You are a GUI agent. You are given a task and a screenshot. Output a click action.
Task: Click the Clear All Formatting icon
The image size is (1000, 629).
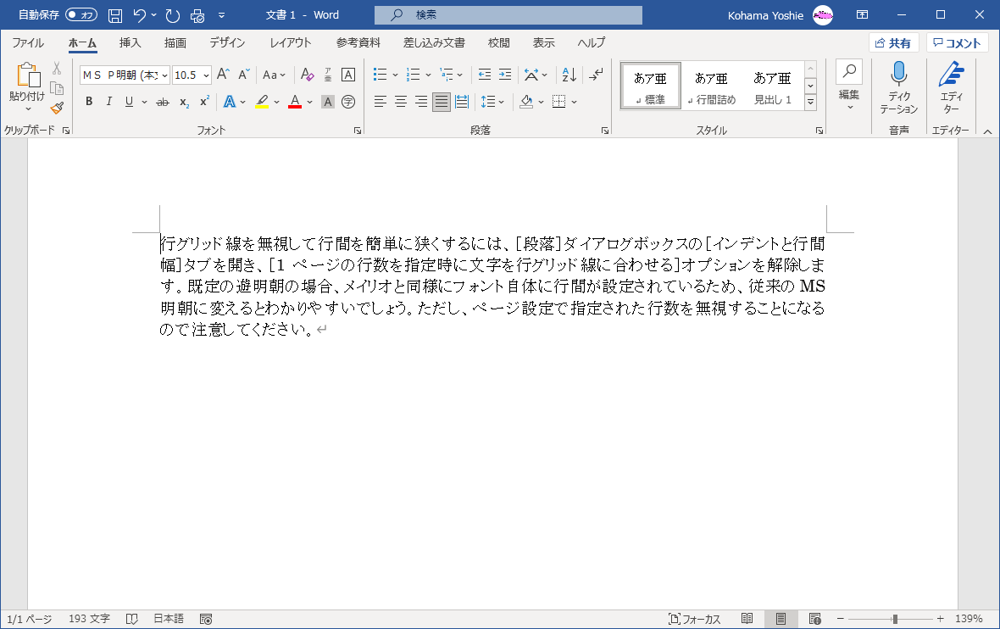(x=308, y=75)
